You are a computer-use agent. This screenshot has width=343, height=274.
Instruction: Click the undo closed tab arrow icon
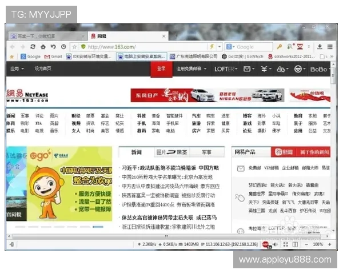point(53,47)
